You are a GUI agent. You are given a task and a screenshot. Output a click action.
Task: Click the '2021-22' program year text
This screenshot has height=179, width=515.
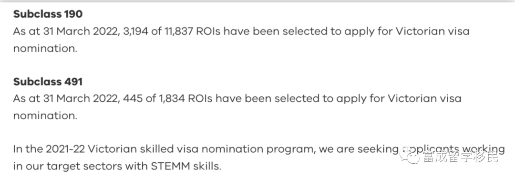click(65, 149)
